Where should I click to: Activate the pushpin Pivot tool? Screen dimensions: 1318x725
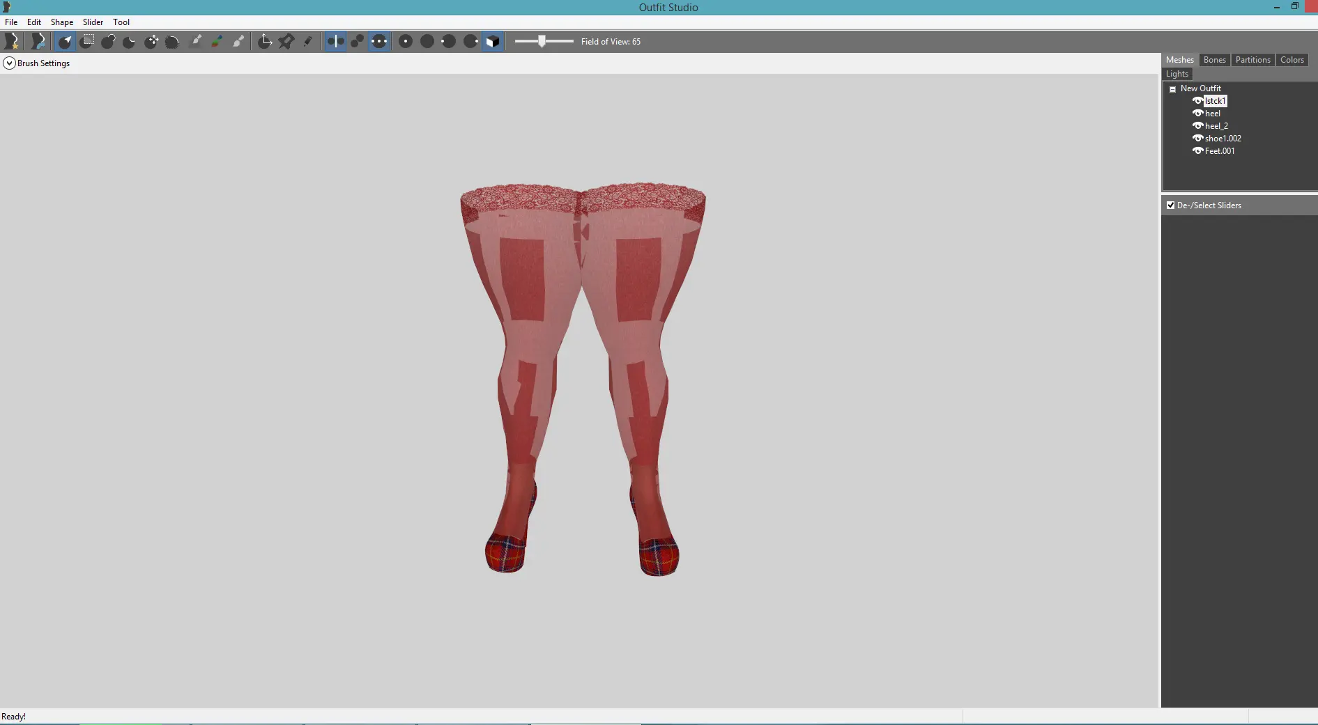point(286,41)
